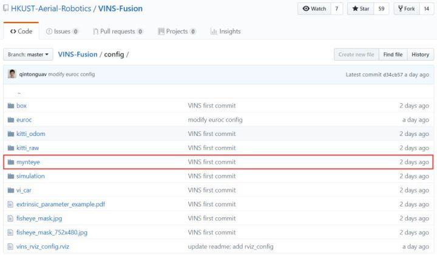Screen dimensions: 437x255
Task: Click the vins_rviz_config.rviz file icon
Action: tap(10, 246)
